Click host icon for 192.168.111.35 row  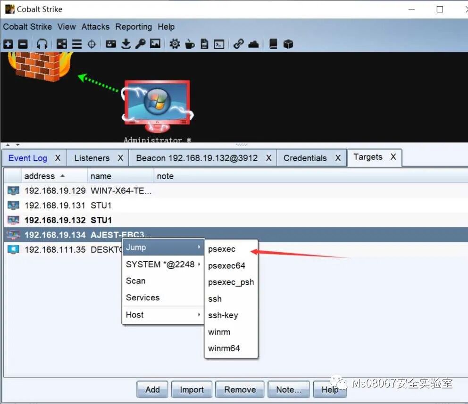pyautogui.click(x=13, y=249)
